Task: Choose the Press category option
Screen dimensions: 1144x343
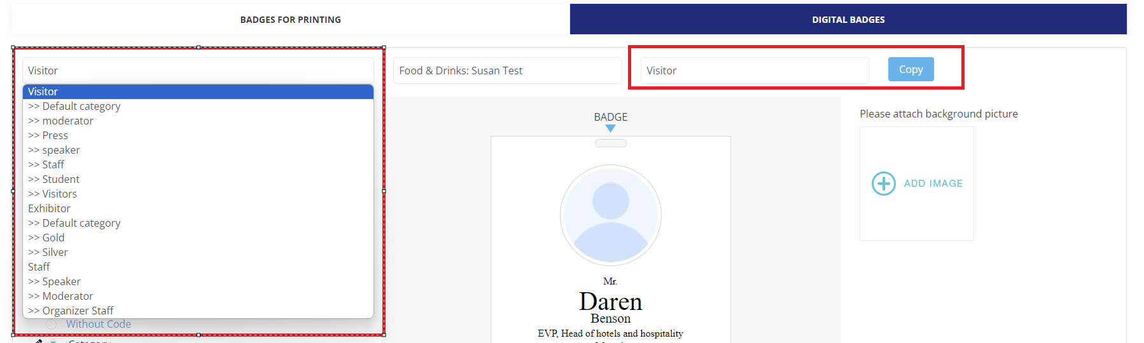Action: point(55,135)
